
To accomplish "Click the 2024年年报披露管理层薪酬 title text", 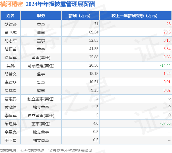I will 60,4.
